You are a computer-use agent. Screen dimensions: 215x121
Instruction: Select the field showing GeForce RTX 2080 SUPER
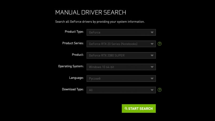click(117, 55)
